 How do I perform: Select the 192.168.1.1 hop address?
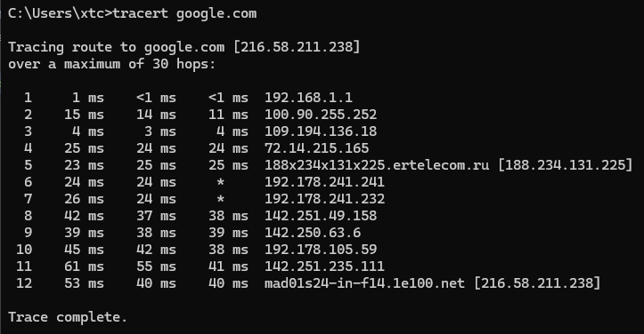308,98
